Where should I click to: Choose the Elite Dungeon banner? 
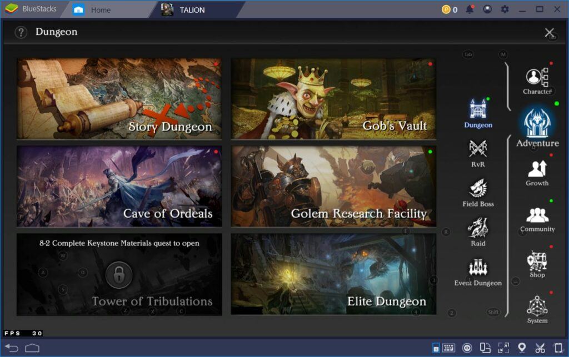tap(333, 274)
